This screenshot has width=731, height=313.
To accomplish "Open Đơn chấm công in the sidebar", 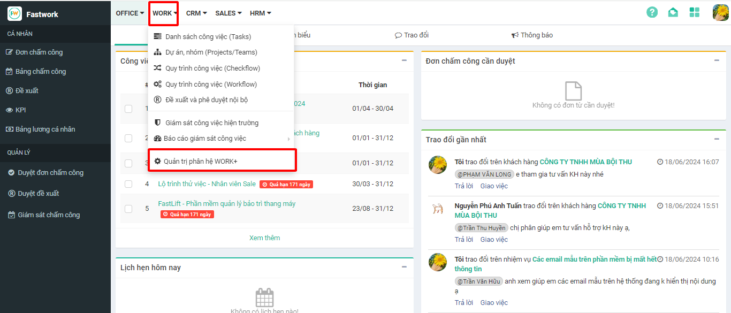I will coord(39,52).
